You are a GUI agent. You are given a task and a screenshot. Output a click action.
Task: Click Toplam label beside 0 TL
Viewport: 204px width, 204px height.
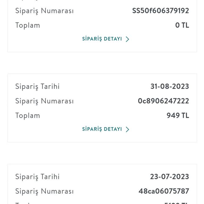(x=28, y=25)
